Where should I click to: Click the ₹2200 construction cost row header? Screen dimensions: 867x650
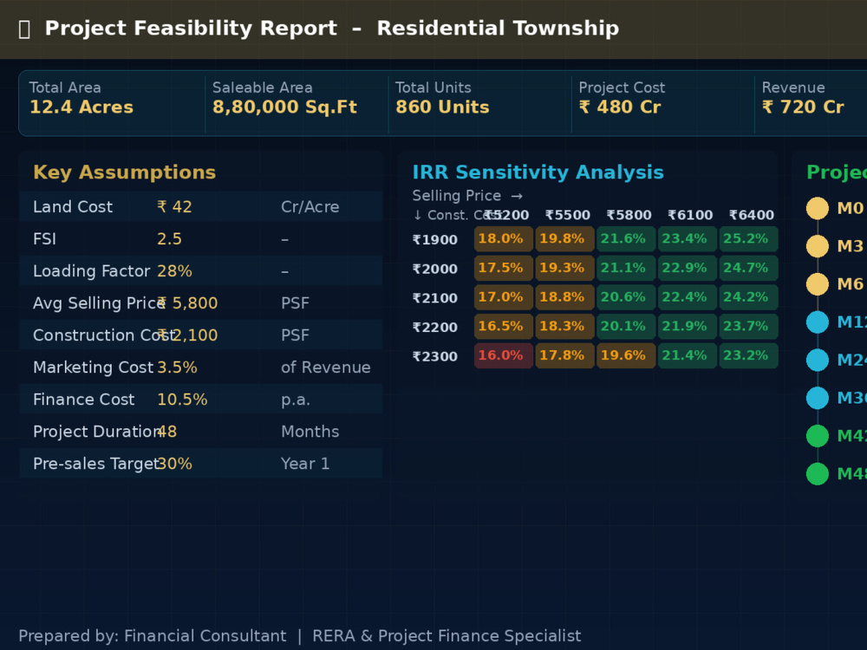(435, 328)
